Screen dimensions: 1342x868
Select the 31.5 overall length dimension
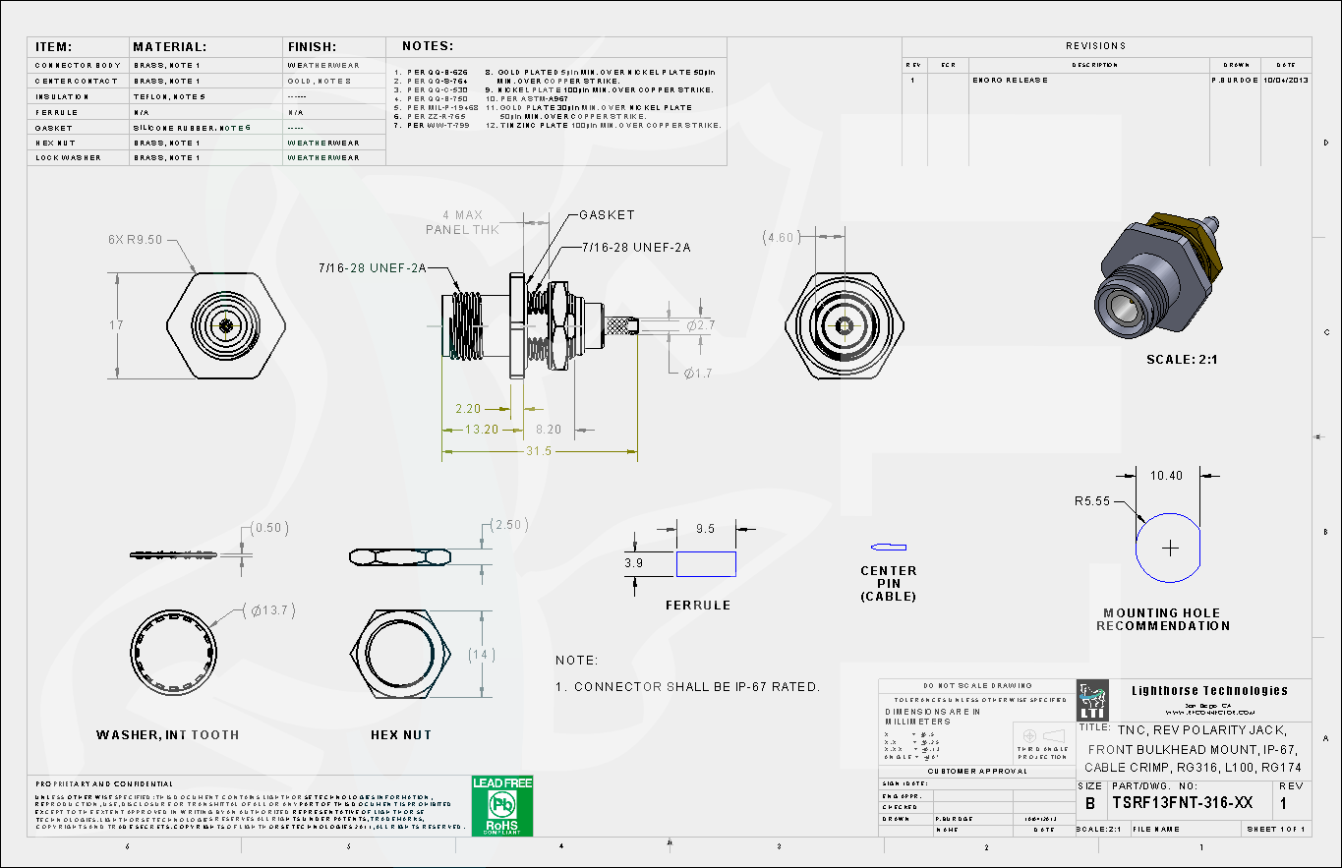[539, 451]
